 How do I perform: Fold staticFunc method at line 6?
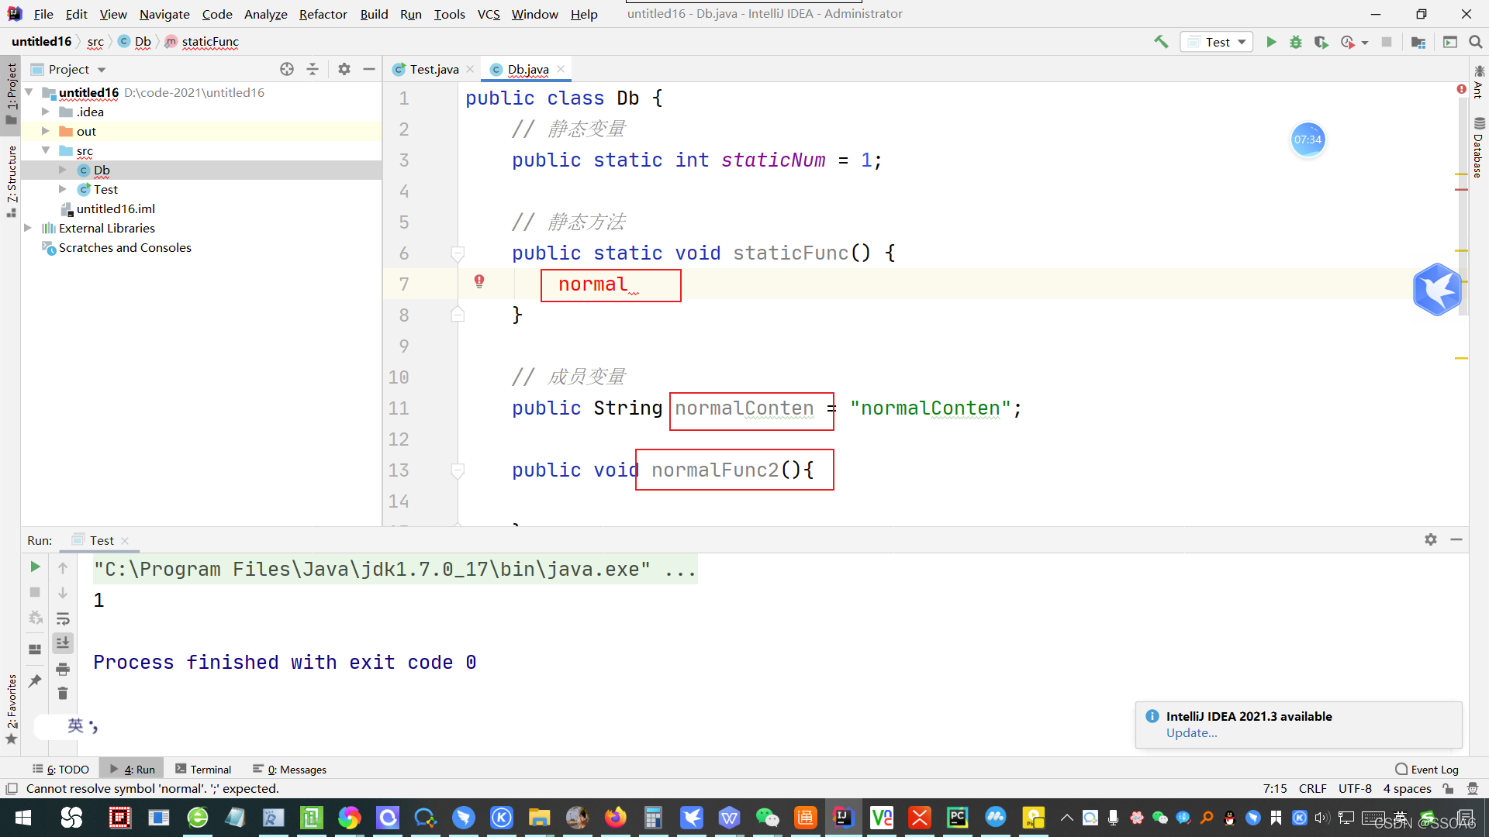click(x=458, y=253)
